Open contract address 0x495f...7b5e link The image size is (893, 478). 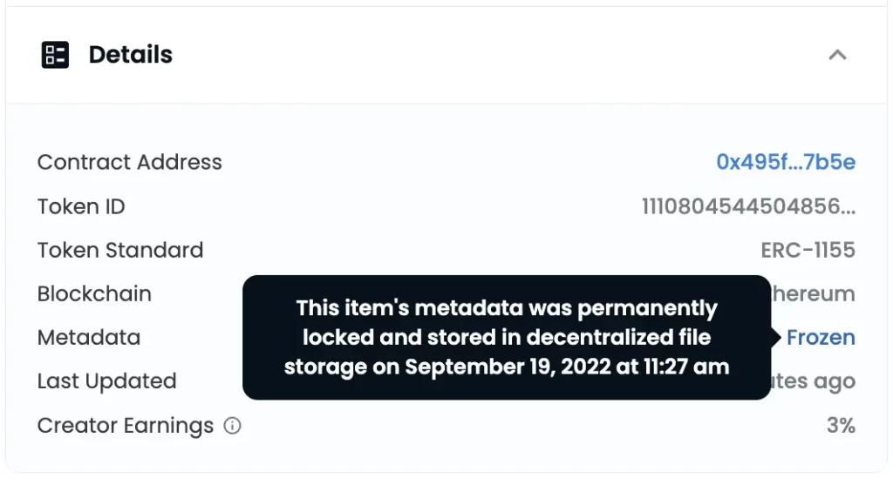[786, 162]
